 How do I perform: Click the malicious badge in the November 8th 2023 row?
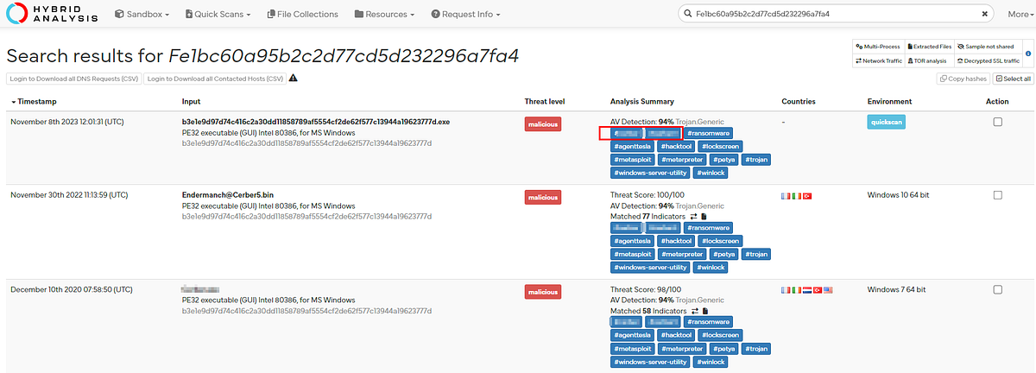544,124
